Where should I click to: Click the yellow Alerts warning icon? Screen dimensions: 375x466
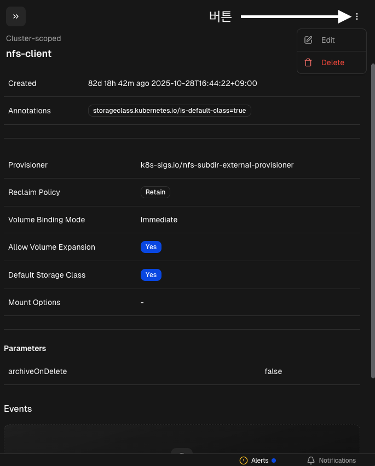click(x=244, y=461)
